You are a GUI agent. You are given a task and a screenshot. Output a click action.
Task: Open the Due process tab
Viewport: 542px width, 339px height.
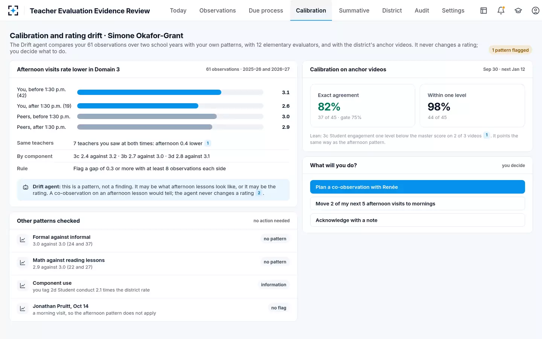(x=266, y=11)
